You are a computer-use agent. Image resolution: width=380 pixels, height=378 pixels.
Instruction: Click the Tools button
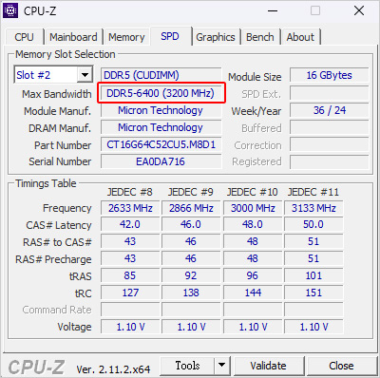pyautogui.click(x=187, y=366)
